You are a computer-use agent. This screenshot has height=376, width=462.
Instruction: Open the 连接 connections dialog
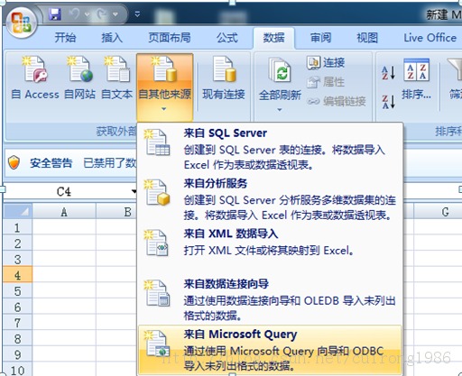point(326,62)
